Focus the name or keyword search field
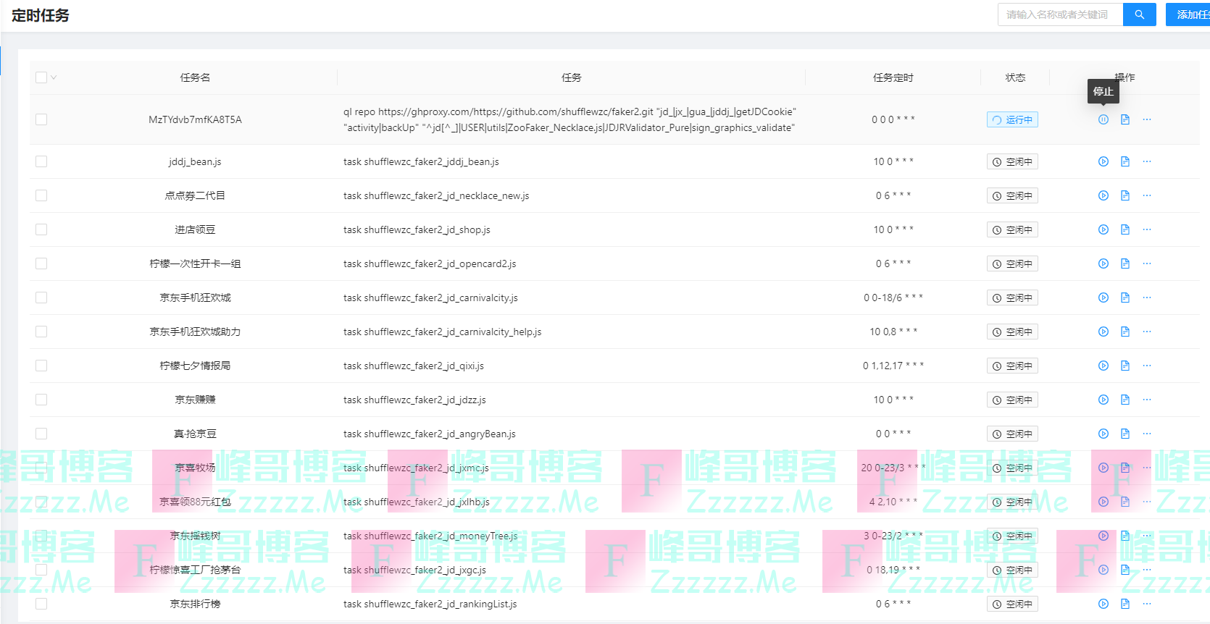Screen dimensions: 1210x624 [1059, 14]
